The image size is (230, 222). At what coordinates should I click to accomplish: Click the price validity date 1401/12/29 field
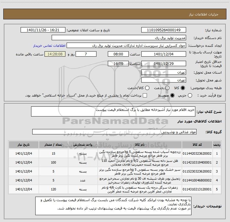point(164,63)
